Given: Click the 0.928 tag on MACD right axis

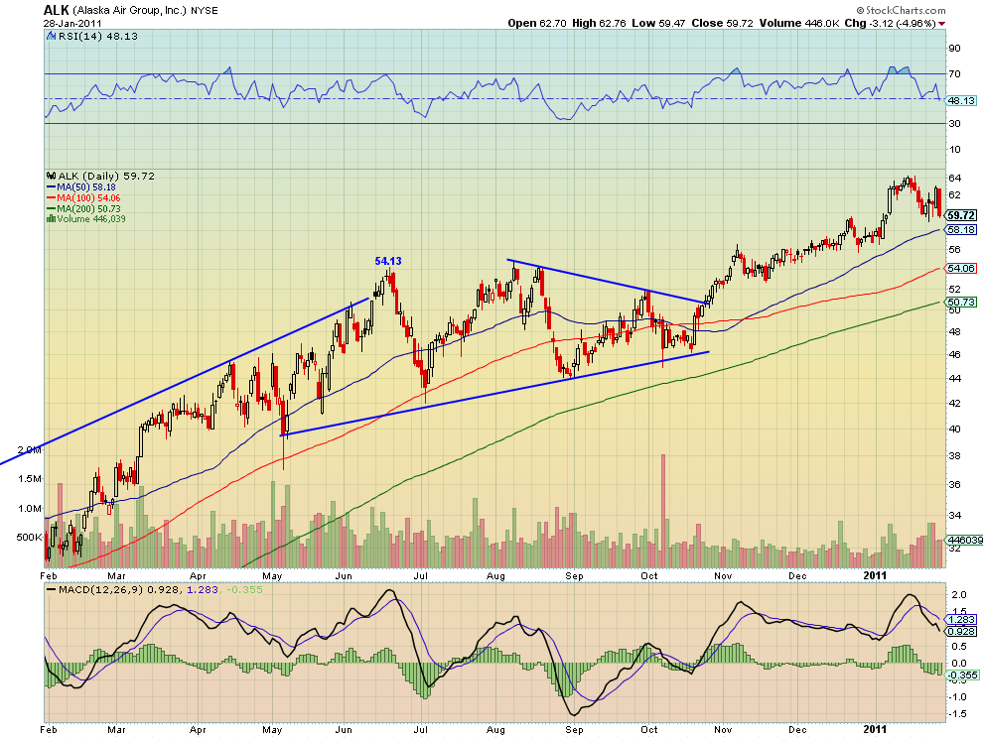Looking at the screenshot, I should [961, 631].
